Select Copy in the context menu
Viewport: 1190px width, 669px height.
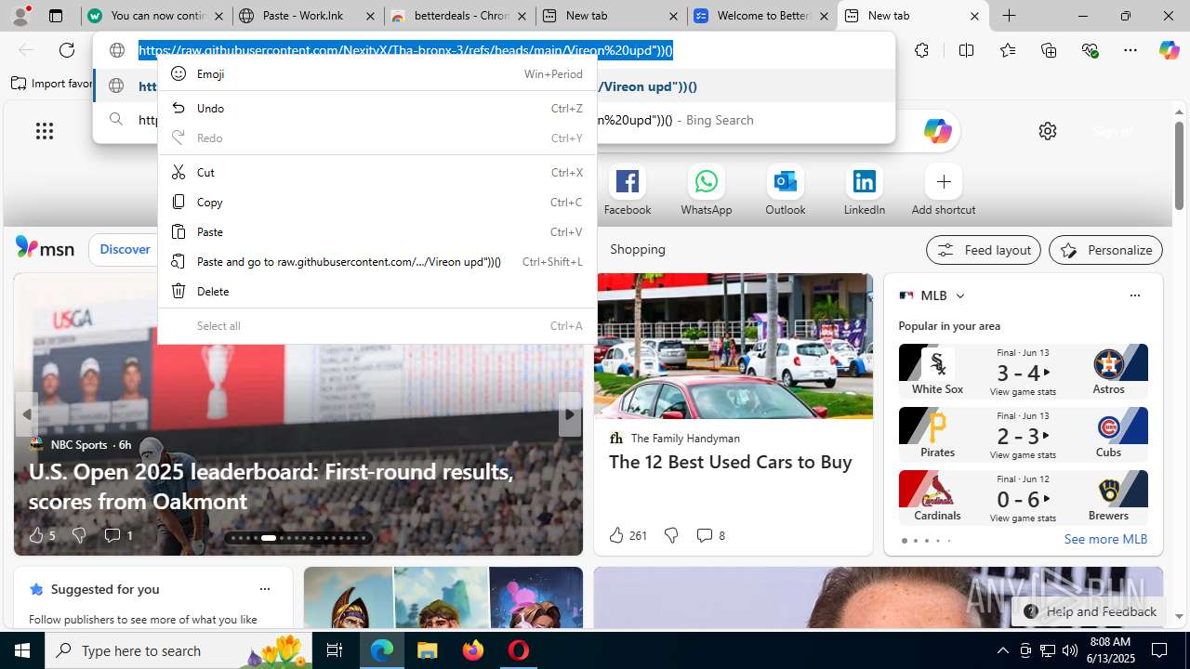tap(377, 202)
